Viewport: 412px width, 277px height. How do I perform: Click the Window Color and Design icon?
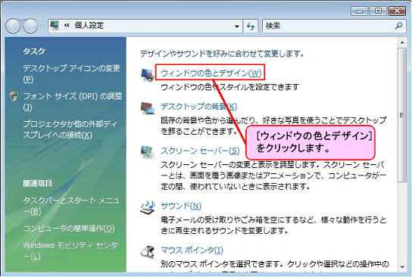point(147,75)
